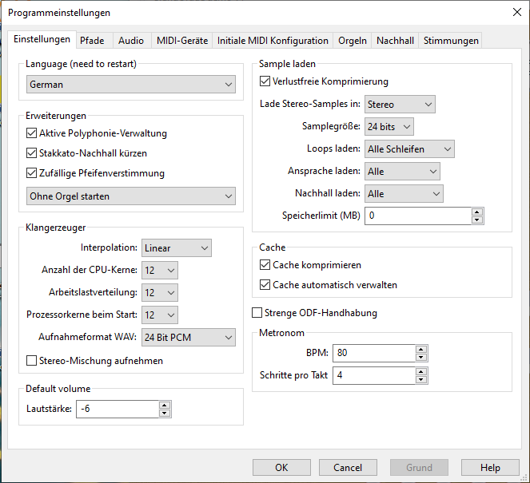Enable Stereo-Mischung aufnehmen checkbox
Viewport: 530px width, 483px height.
pyautogui.click(x=33, y=361)
